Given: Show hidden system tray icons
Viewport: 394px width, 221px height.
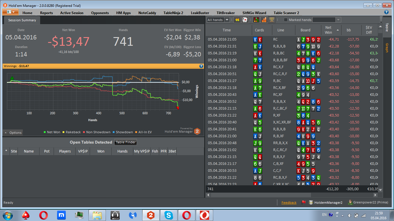Looking at the screenshot, I should tap(342, 215).
